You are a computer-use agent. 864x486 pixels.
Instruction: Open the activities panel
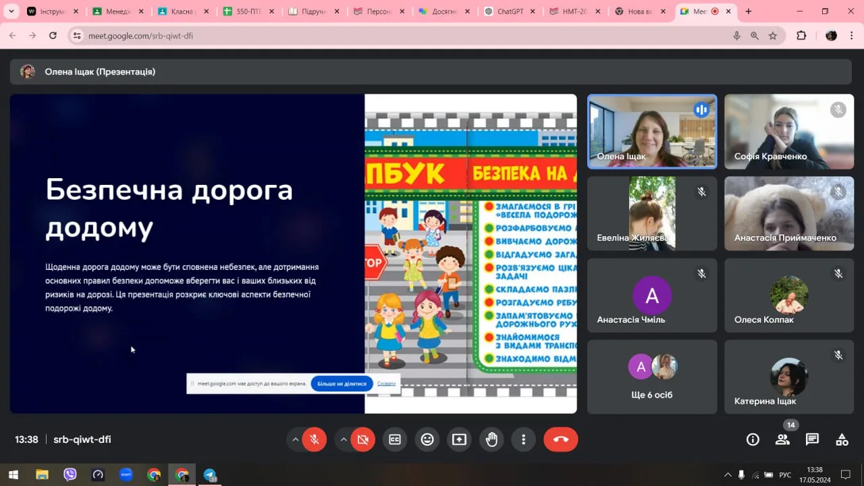(842, 439)
